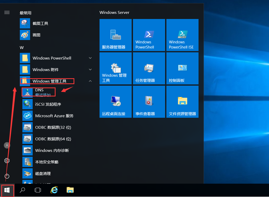Viewport: 269px width, 197px height.
Task: Launch the 远程桌面连接 tile
Action: [x=115, y=102]
